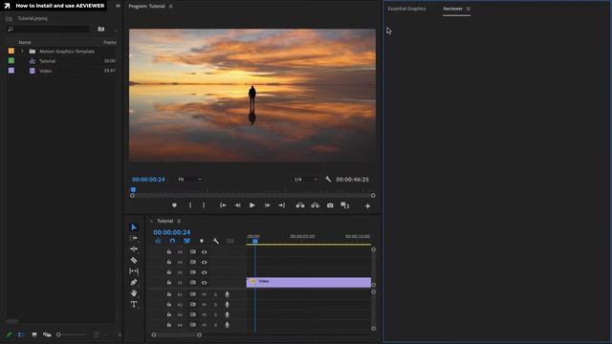Select the Type tool
This screenshot has width=612, height=344.
pos(134,304)
